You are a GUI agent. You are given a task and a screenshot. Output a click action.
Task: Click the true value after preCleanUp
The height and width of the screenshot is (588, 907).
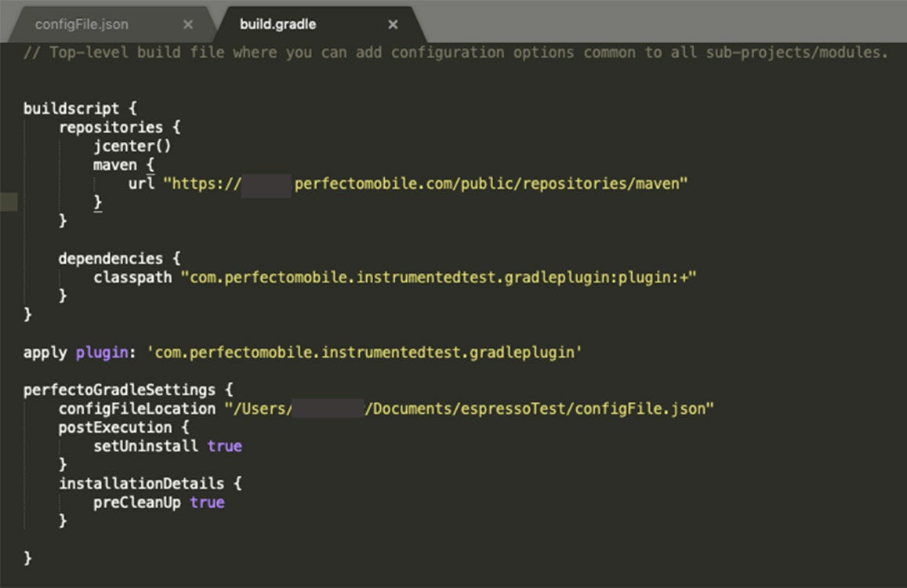click(207, 503)
